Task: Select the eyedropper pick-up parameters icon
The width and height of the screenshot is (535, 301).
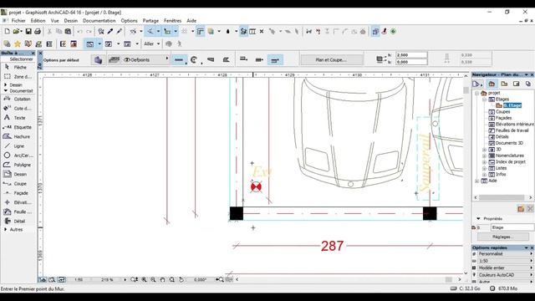Action: point(110,32)
